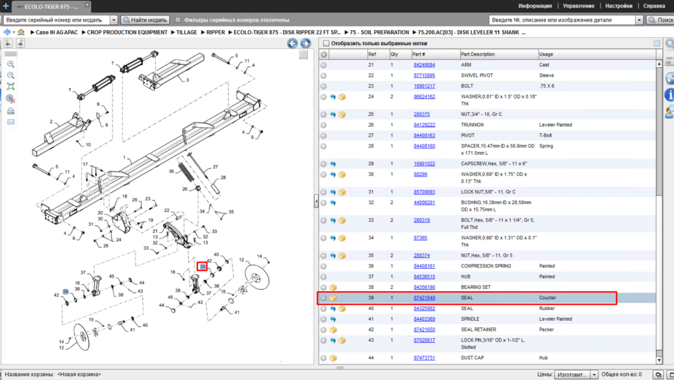Go to the previous illustration using the left arrow
This screenshot has height=380, width=674.
click(293, 43)
